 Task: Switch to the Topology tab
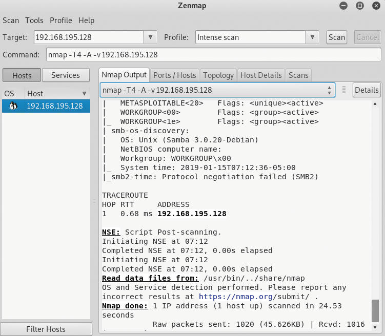pos(218,75)
